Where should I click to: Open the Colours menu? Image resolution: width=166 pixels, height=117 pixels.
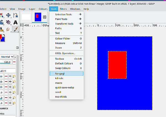(x=43, y=9)
